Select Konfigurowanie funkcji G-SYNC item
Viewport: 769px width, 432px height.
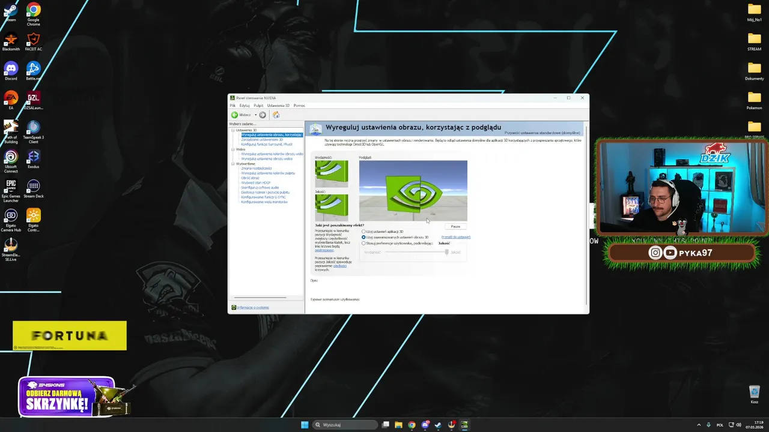click(x=263, y=197)
